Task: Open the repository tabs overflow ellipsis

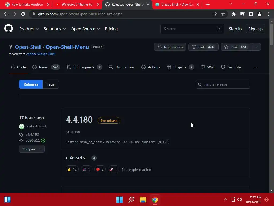Action: 257,67
